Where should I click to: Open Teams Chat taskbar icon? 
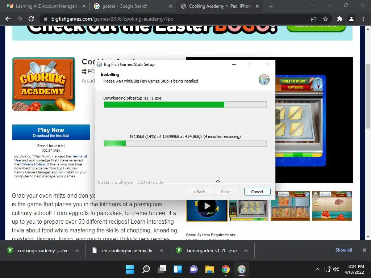click(x=193, y=269)
